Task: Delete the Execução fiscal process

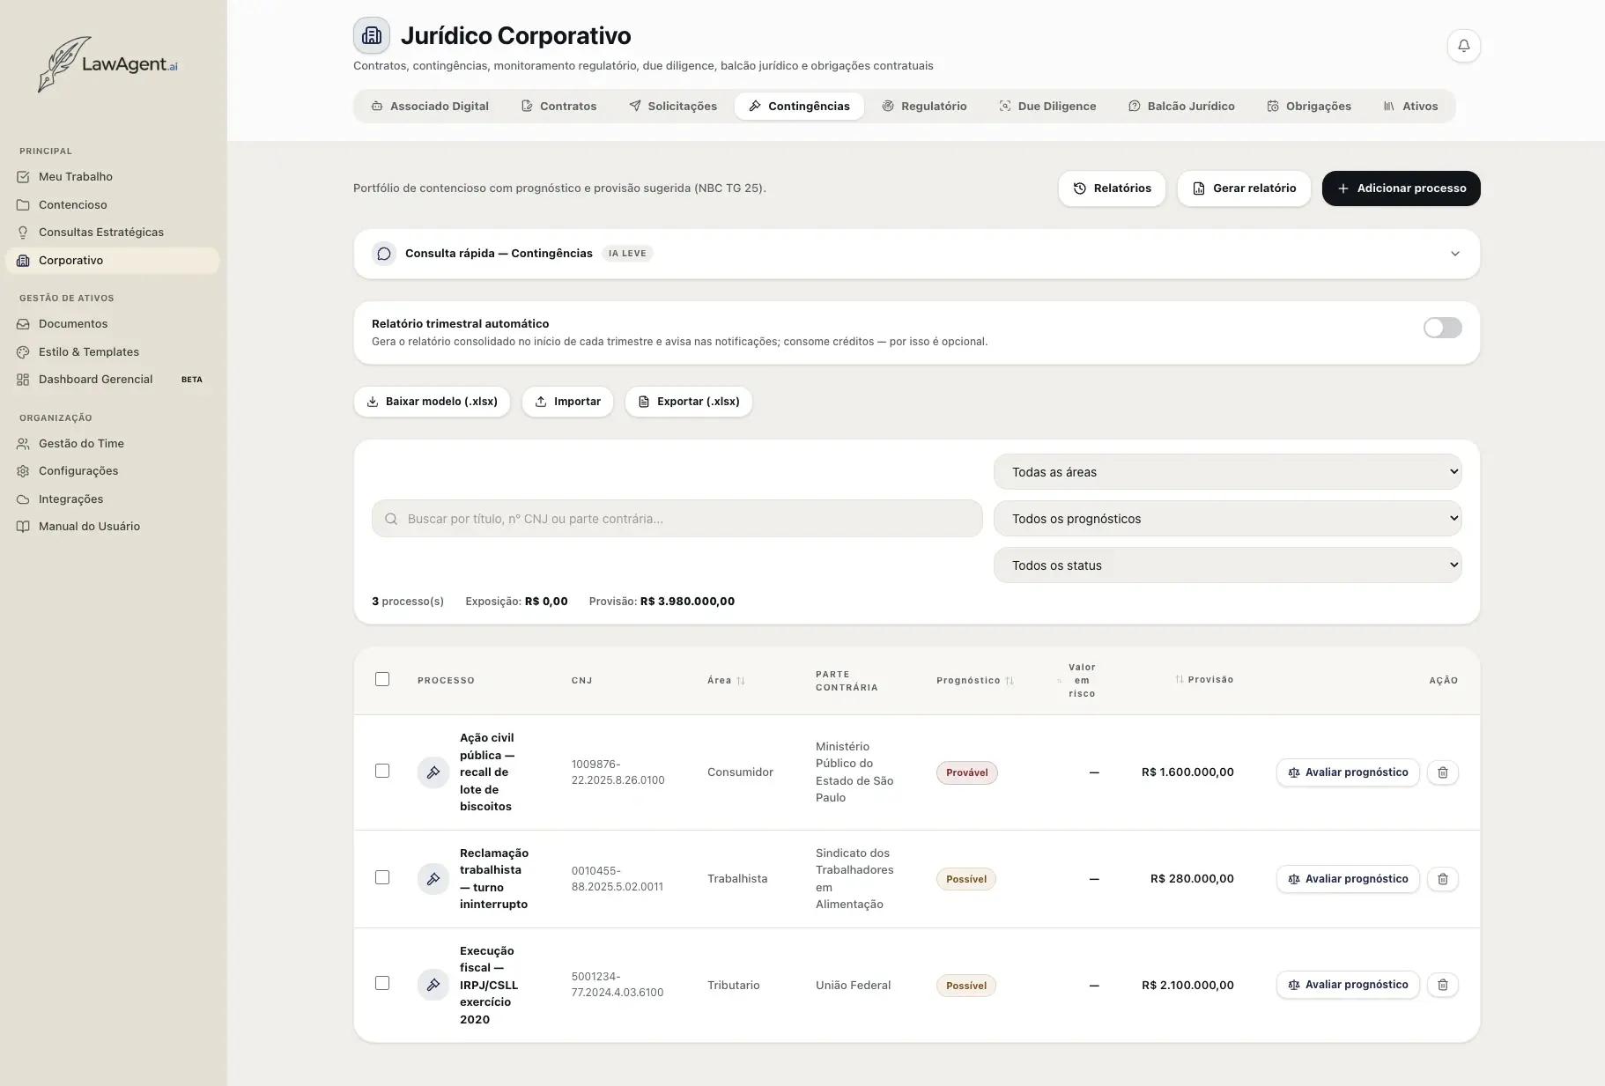Action: (1442, 985)
